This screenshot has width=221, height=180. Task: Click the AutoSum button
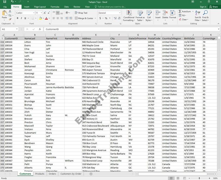[185, 11]
